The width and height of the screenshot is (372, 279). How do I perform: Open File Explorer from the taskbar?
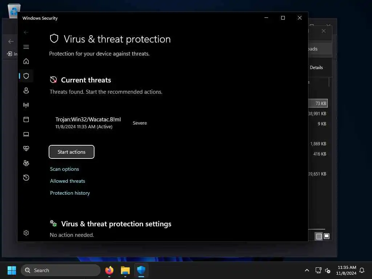click(125, 270)
